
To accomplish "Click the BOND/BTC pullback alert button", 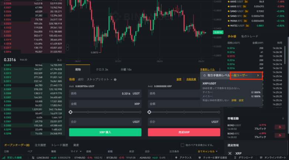I will [280, 135].
